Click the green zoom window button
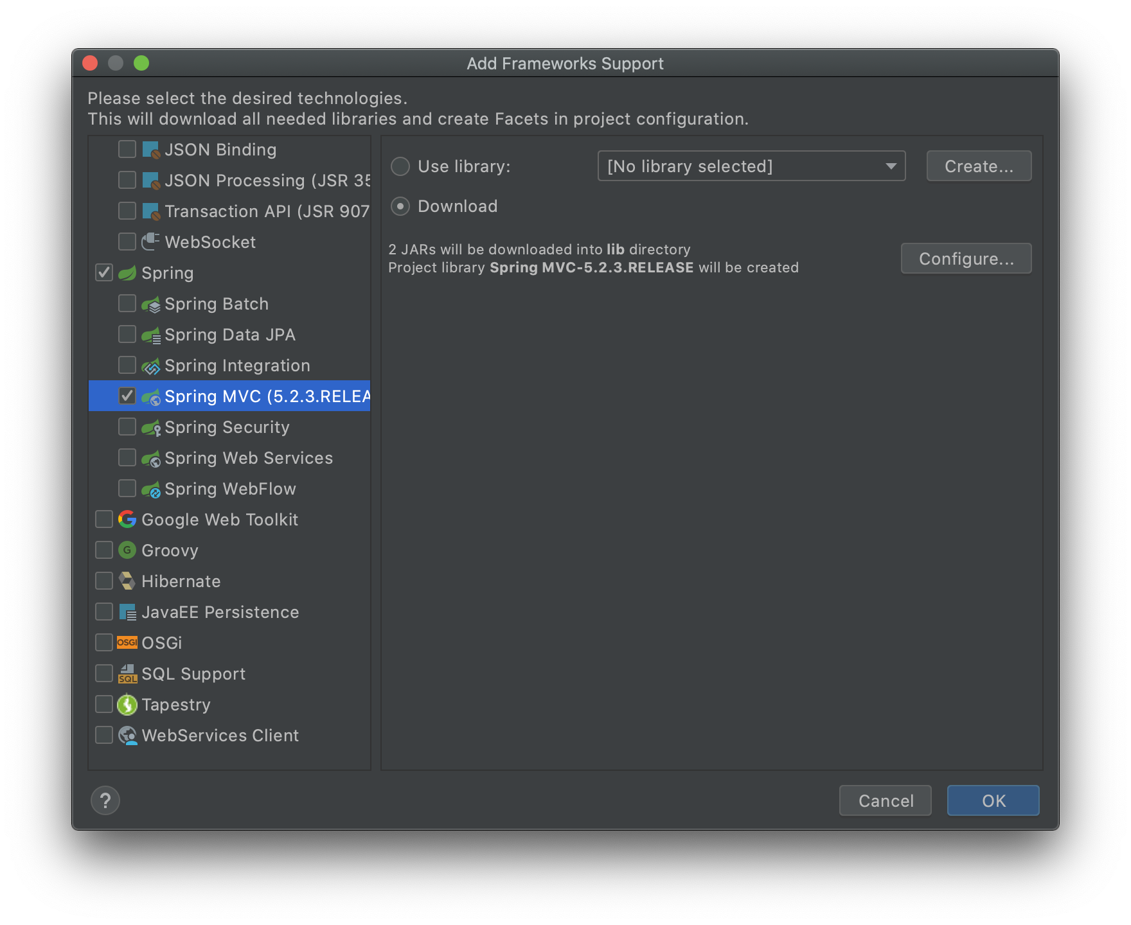Viewport: 1131px width, 925px height. click(x=141, y=63)
